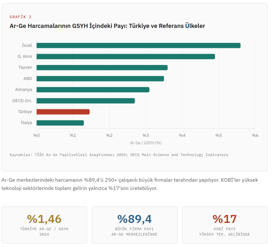Click the GRAFİK 2 label

(x=21, y=17)
